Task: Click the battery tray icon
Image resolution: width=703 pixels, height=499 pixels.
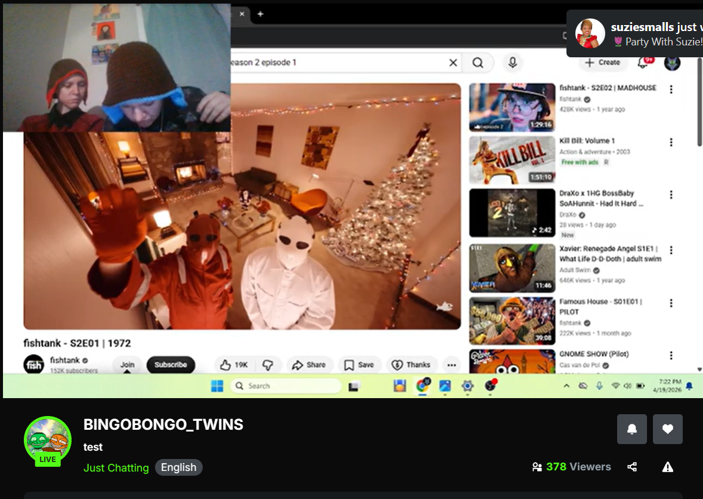Action: point(640,386)
